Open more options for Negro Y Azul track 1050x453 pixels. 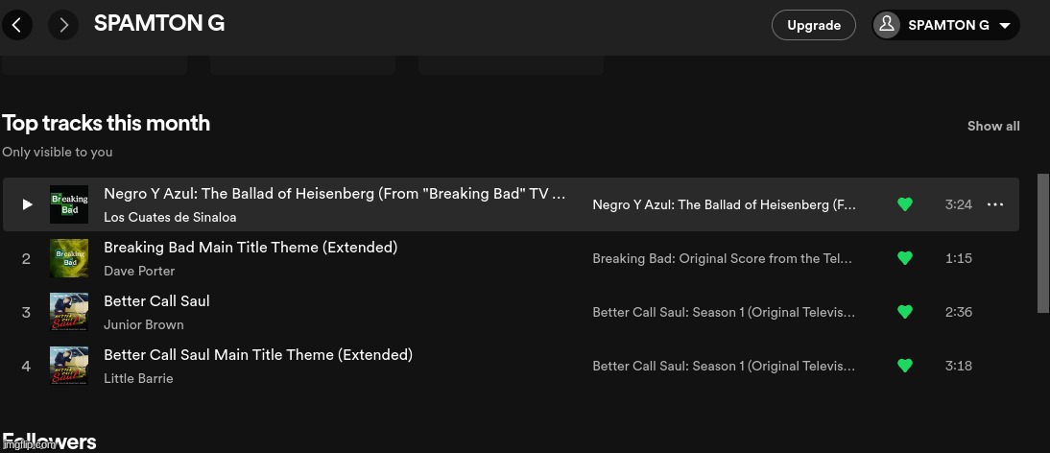[x=995, y=204]
